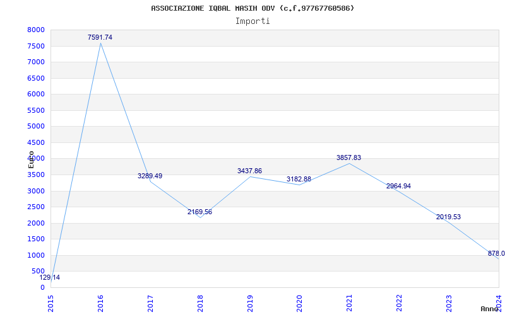Image resolution: width=505 pixels, height=315 pixels.
Task: Click the Anno axis label
Action: click(x=490, y=309)
